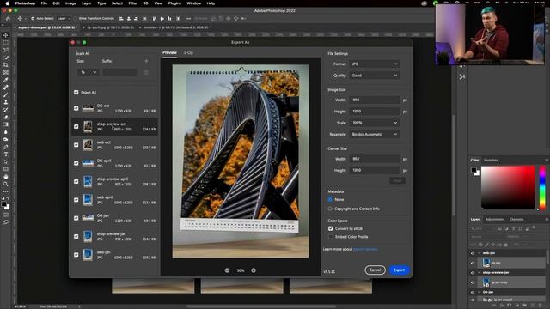Open the Scale dropdown showing 100%

(x=375, y=123)
